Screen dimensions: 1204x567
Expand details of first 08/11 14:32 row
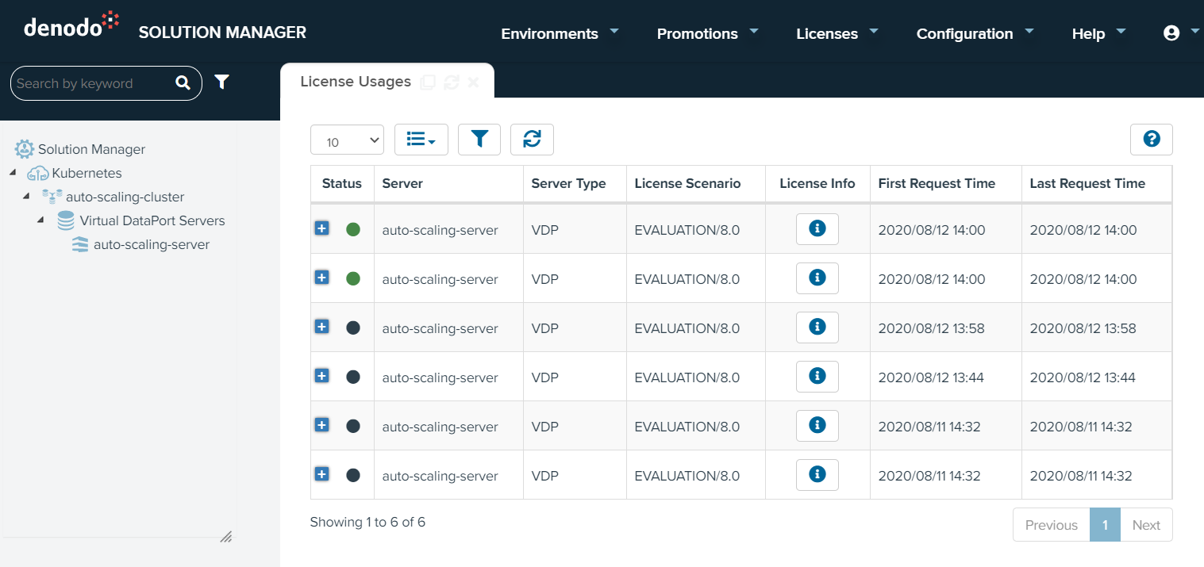321,425
